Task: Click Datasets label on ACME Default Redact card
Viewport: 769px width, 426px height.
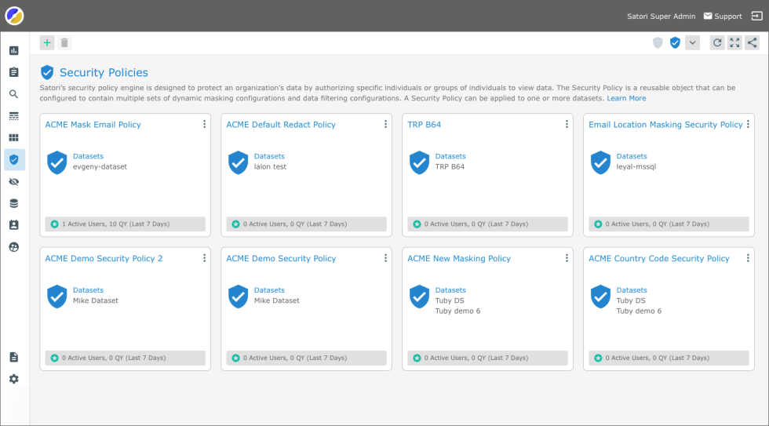Action: click(269, 156)
